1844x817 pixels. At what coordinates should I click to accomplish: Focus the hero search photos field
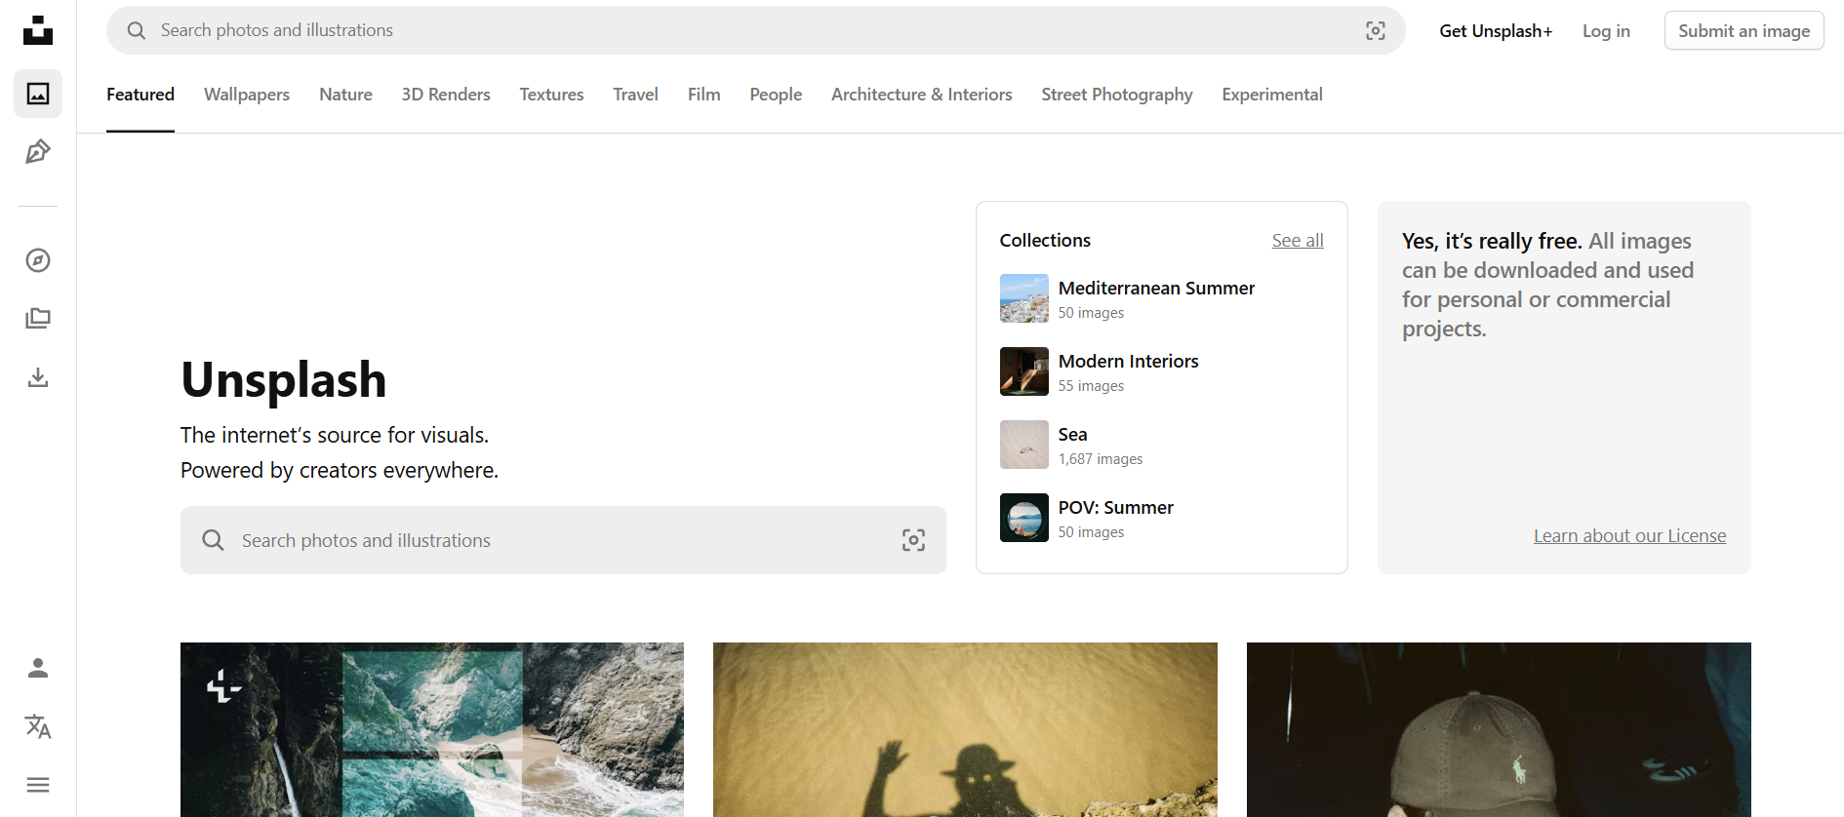click(x=563, y=540)
